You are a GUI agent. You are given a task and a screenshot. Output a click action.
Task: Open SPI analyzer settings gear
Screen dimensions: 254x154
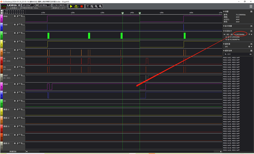(249, 47)
